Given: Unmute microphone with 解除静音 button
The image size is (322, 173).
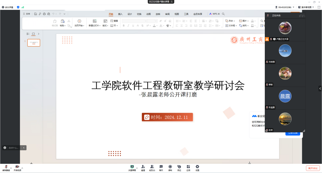Looking at the screenshot, I should pyautogui.click(x=6, y=168).
